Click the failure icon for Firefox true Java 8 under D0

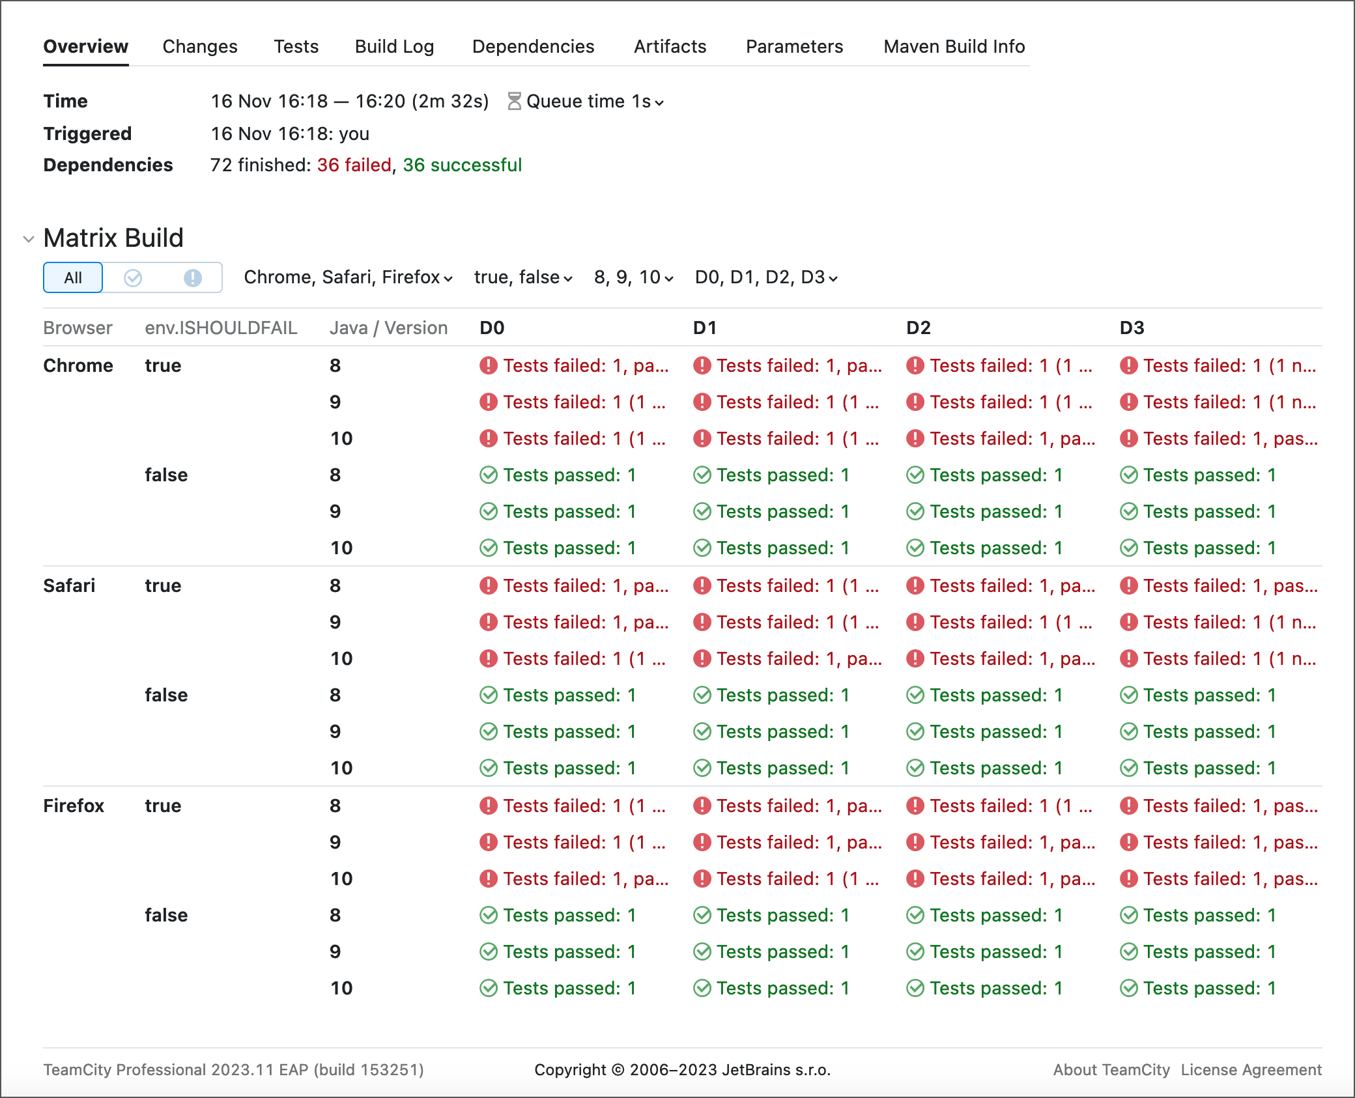pos(489,806)
